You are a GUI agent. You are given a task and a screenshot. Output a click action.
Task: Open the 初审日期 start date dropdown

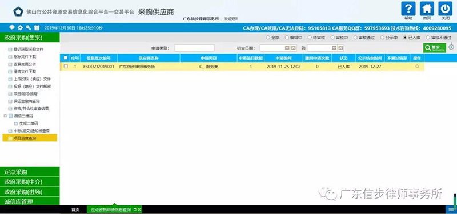287,48
